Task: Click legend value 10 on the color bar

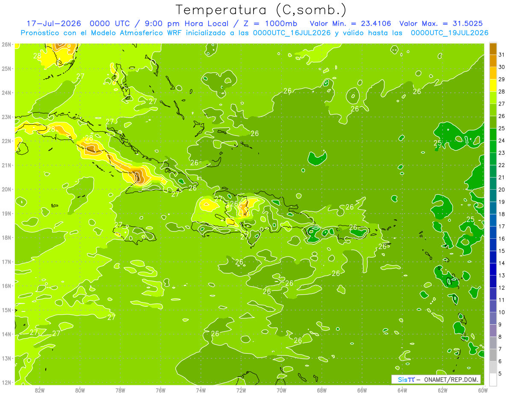Action: (x=502, y=312)
